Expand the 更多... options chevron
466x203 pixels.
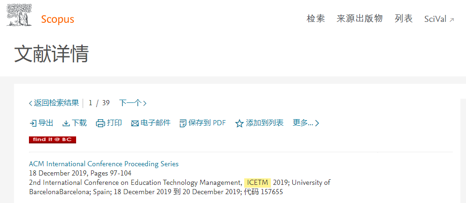[x=317, y=123]
